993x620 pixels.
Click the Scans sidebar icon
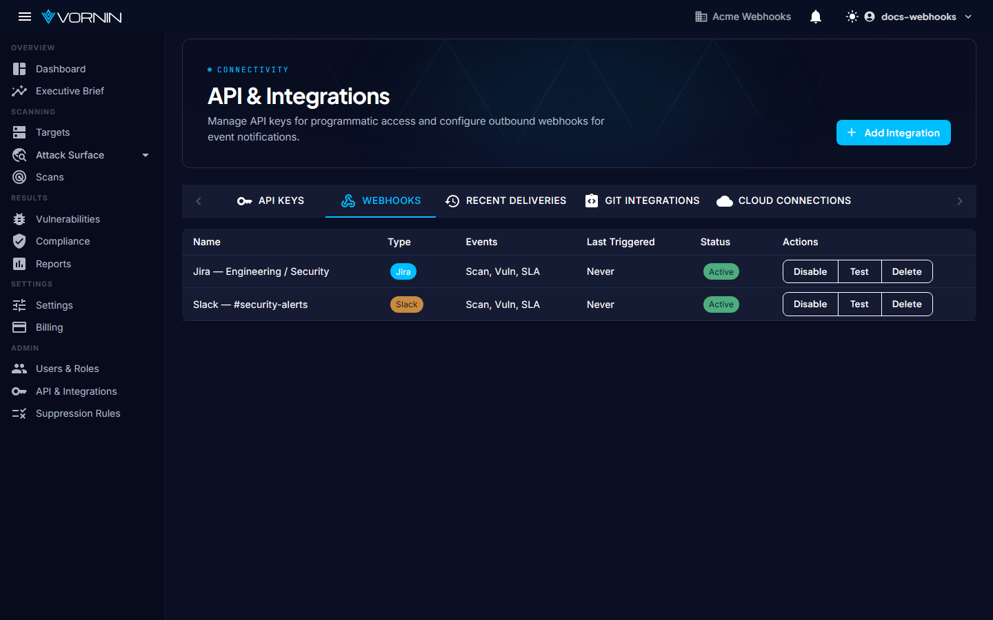click(x=19, y=177)
